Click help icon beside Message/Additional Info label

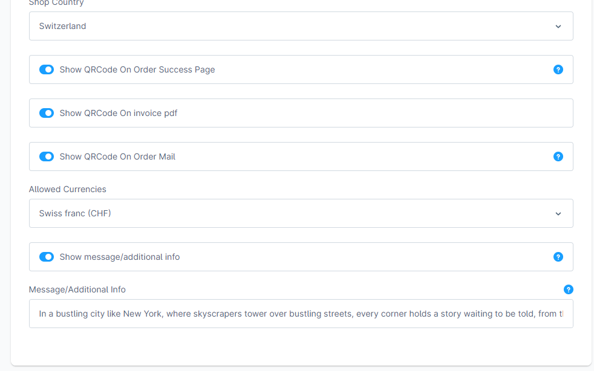(x=568, y=289)
